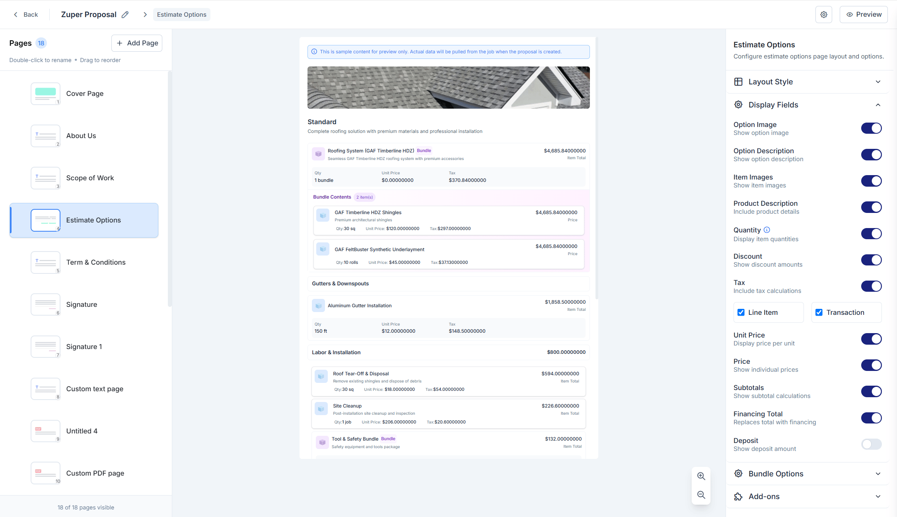Image resolution: width=897 pixels, height=517 pixels.
Task: Click the Gutters & Downspouts section header
Action: pos(448,284)
